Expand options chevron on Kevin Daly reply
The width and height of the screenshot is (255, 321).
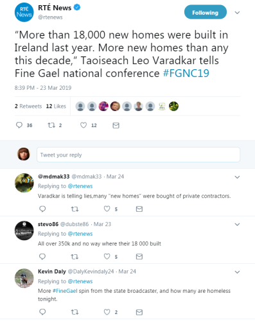click(237, 272)
